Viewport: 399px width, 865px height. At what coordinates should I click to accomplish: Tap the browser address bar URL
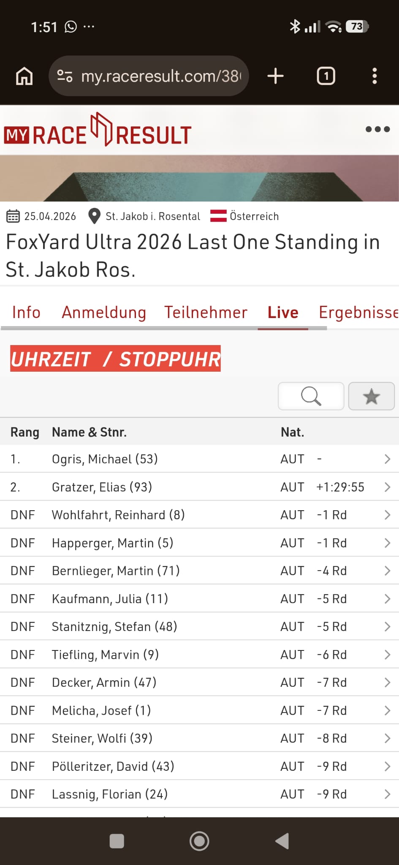161,76
